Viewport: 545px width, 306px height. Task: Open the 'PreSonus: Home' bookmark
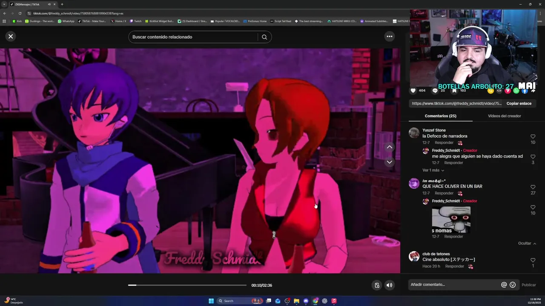pyautogui.click(x=255, y=21)
